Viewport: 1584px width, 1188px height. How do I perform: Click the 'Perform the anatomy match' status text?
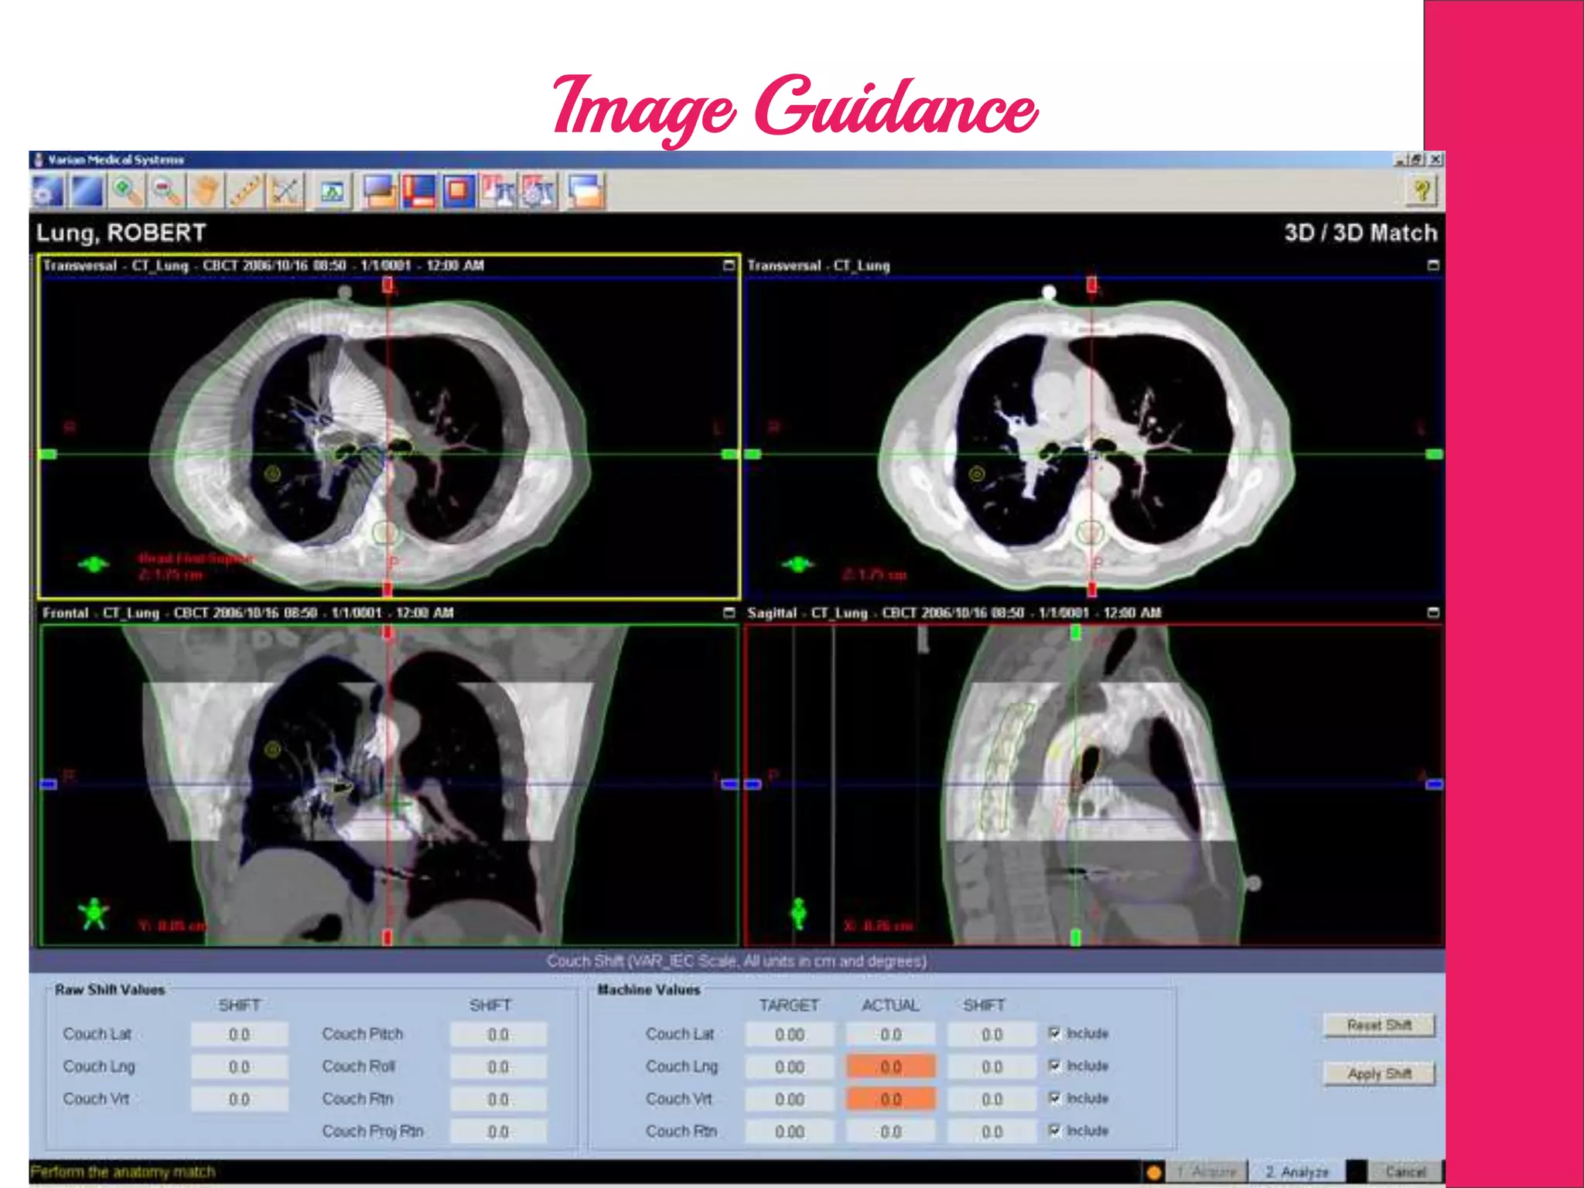tap(123, 1172)
